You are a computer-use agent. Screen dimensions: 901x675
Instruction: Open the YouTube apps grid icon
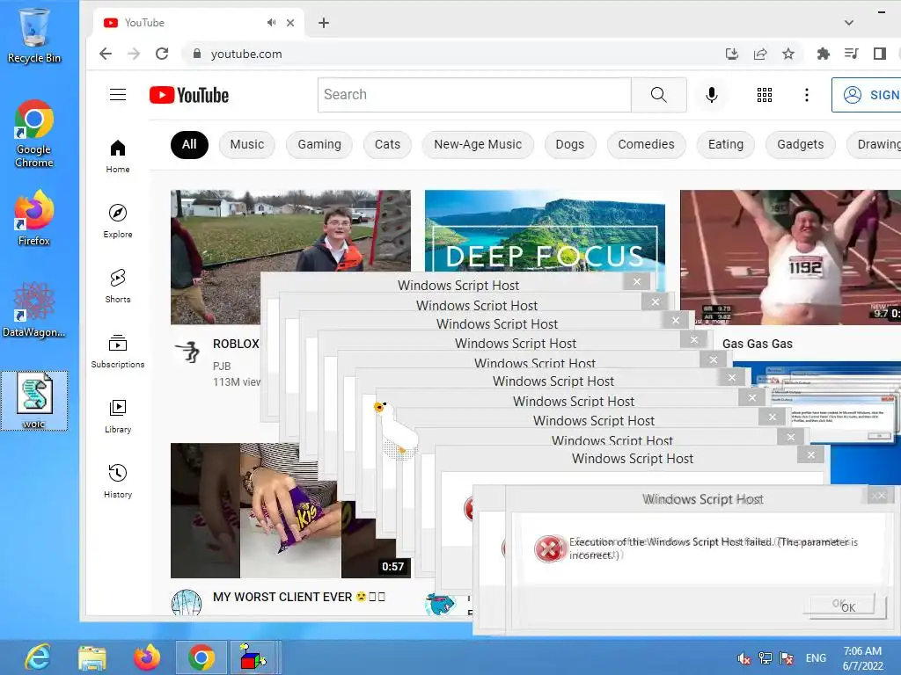765,95
